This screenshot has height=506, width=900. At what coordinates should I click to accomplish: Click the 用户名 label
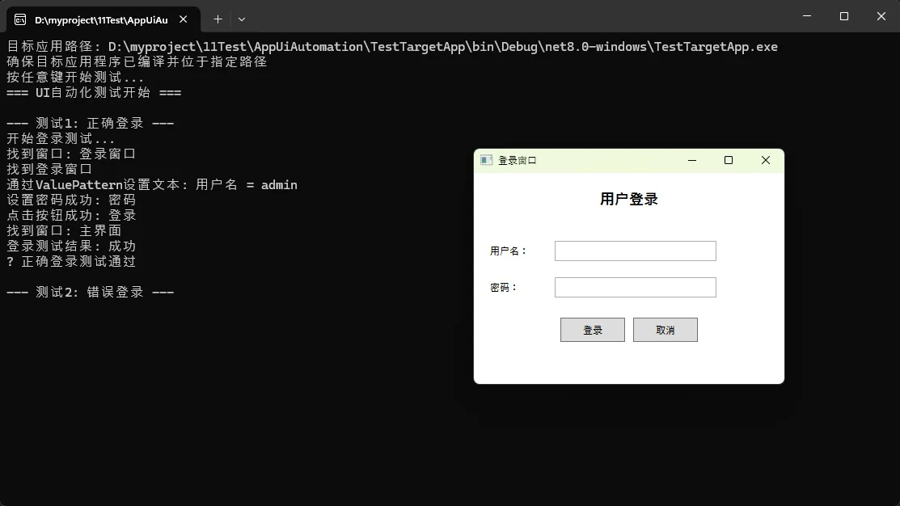[x=509, y=251]
